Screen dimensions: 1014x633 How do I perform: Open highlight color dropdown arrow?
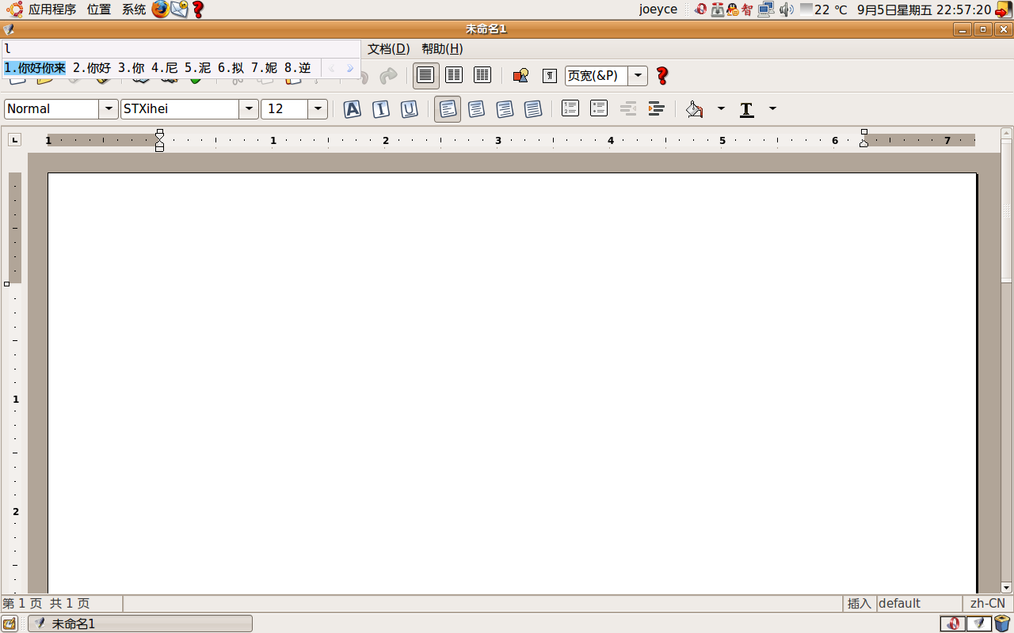tap(721, 109)
